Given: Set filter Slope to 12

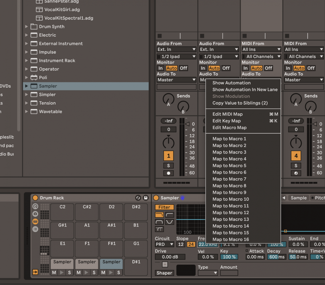Looking at the screenshot, I should (x=181, y=244).
